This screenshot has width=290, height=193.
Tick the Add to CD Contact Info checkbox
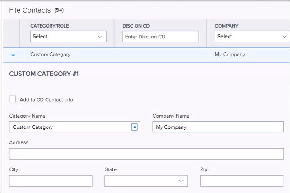coord(12,99)
